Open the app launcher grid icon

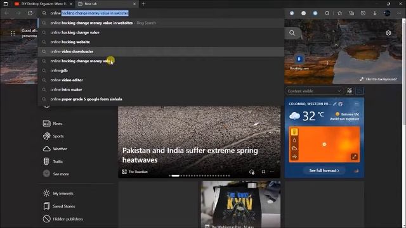click(13, 33)
